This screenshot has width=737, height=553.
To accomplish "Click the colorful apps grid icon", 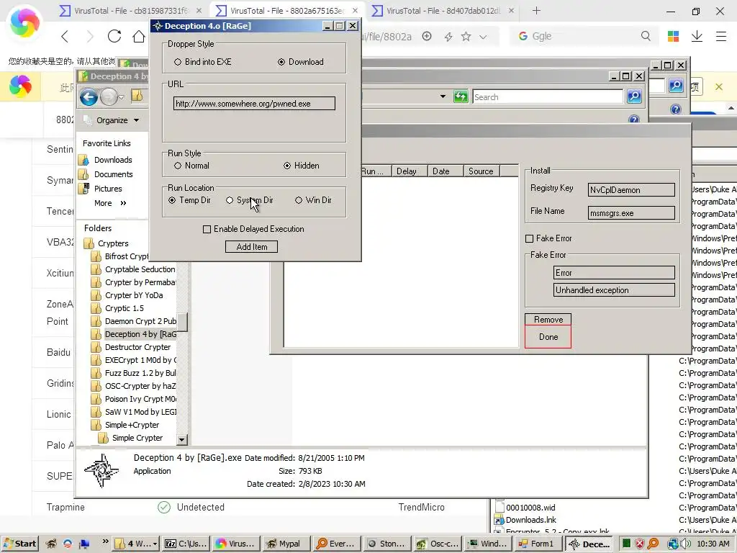I will [673, 36].
